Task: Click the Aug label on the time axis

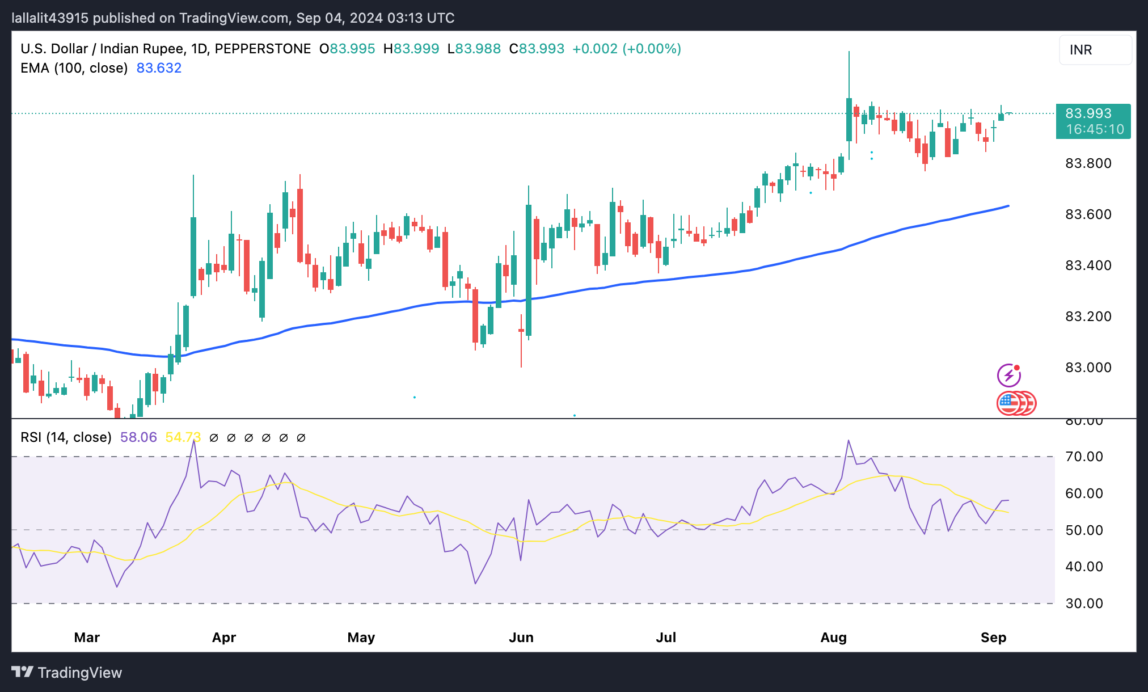Action: pos(833,638)
